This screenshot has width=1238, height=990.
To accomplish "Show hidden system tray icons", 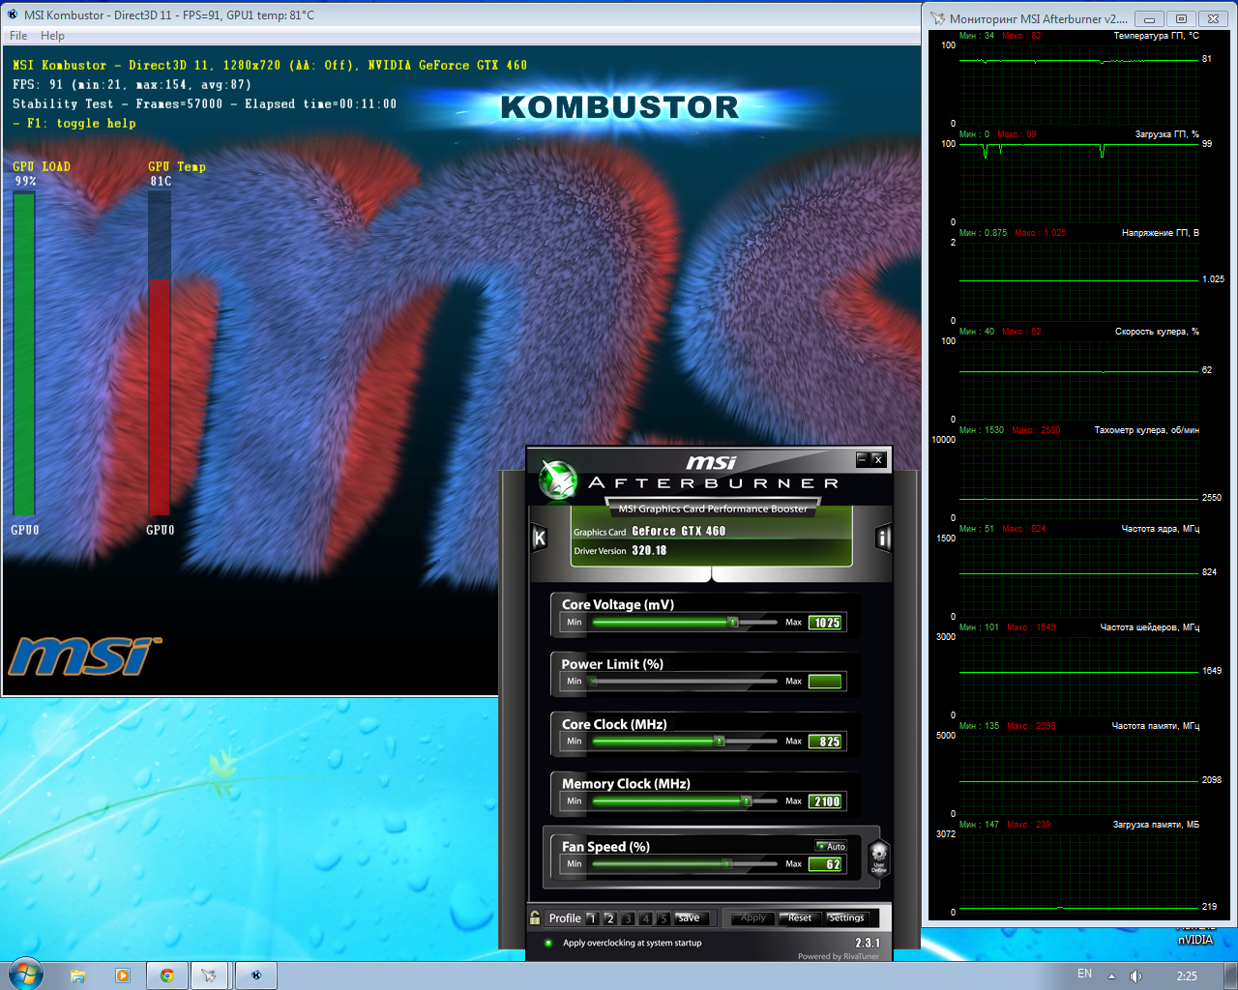I will pyautogui.click(x=1111, y=975).
